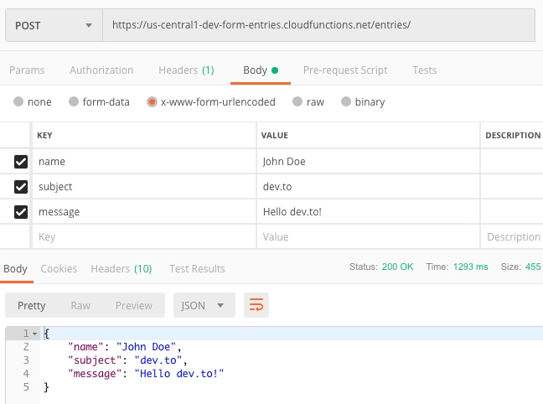Open the Authorization tab

click(x=101, y=70)
